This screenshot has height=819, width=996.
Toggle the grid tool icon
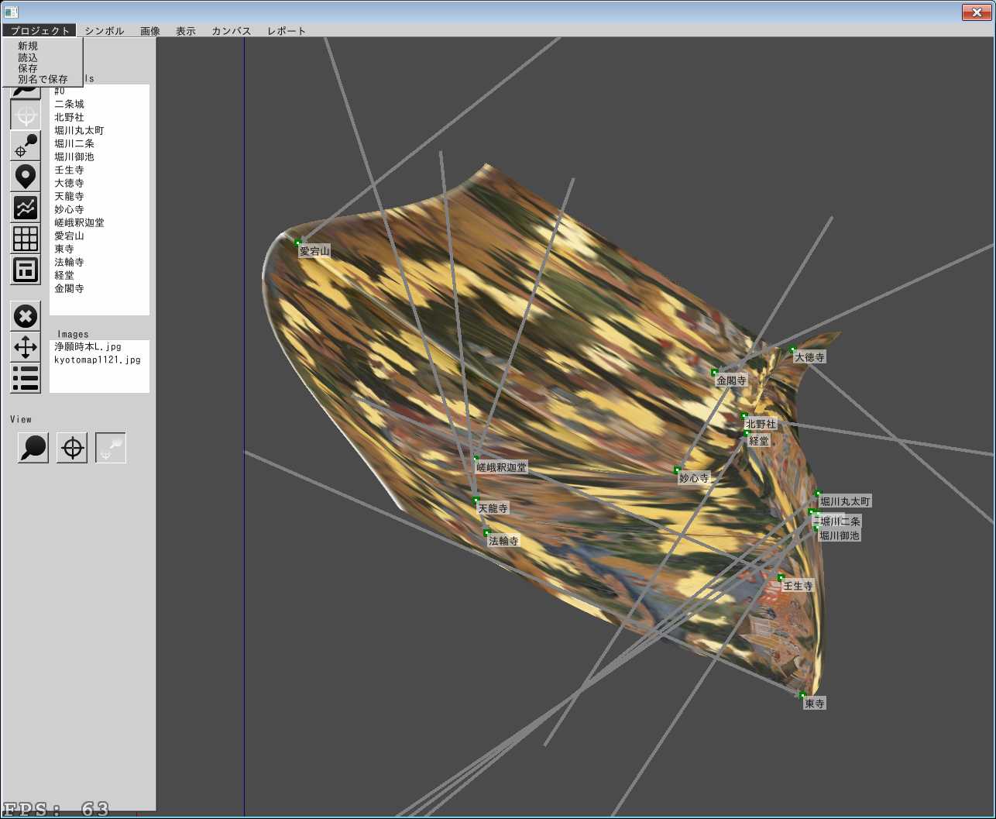26,239
